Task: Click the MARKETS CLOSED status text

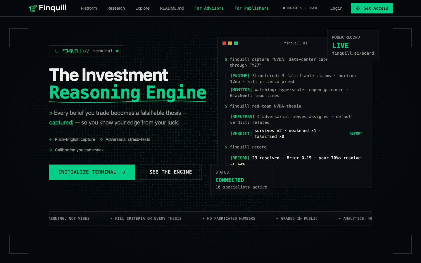Action: pos(302,8)
